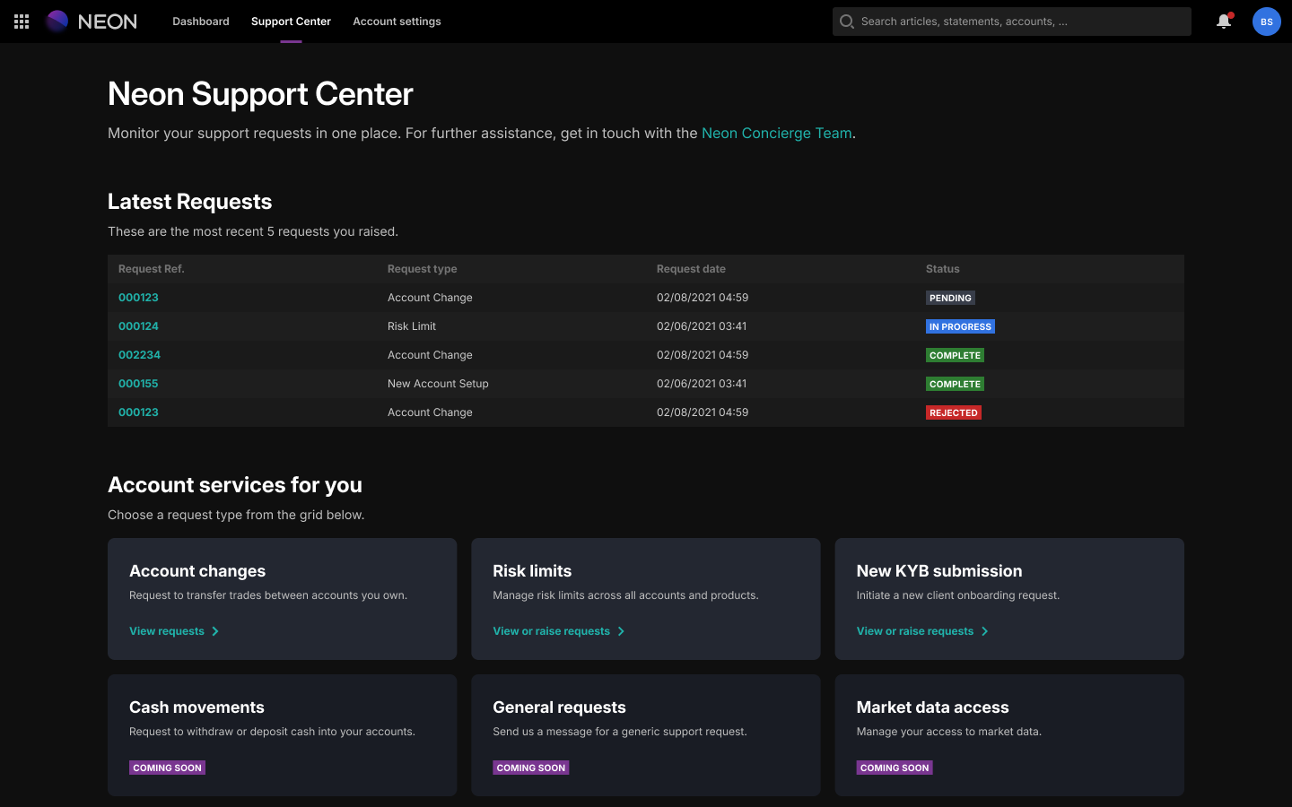Click the Account services for you heading
This screenshot has width=1292, height=807.
coord(235,485)
